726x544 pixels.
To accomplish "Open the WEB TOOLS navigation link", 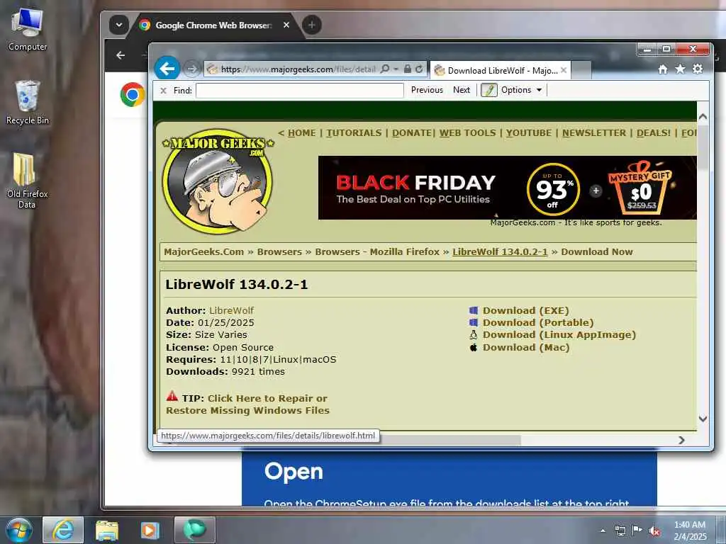I will 468,132.
